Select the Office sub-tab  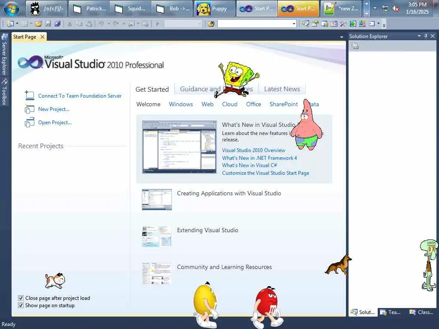254,104
